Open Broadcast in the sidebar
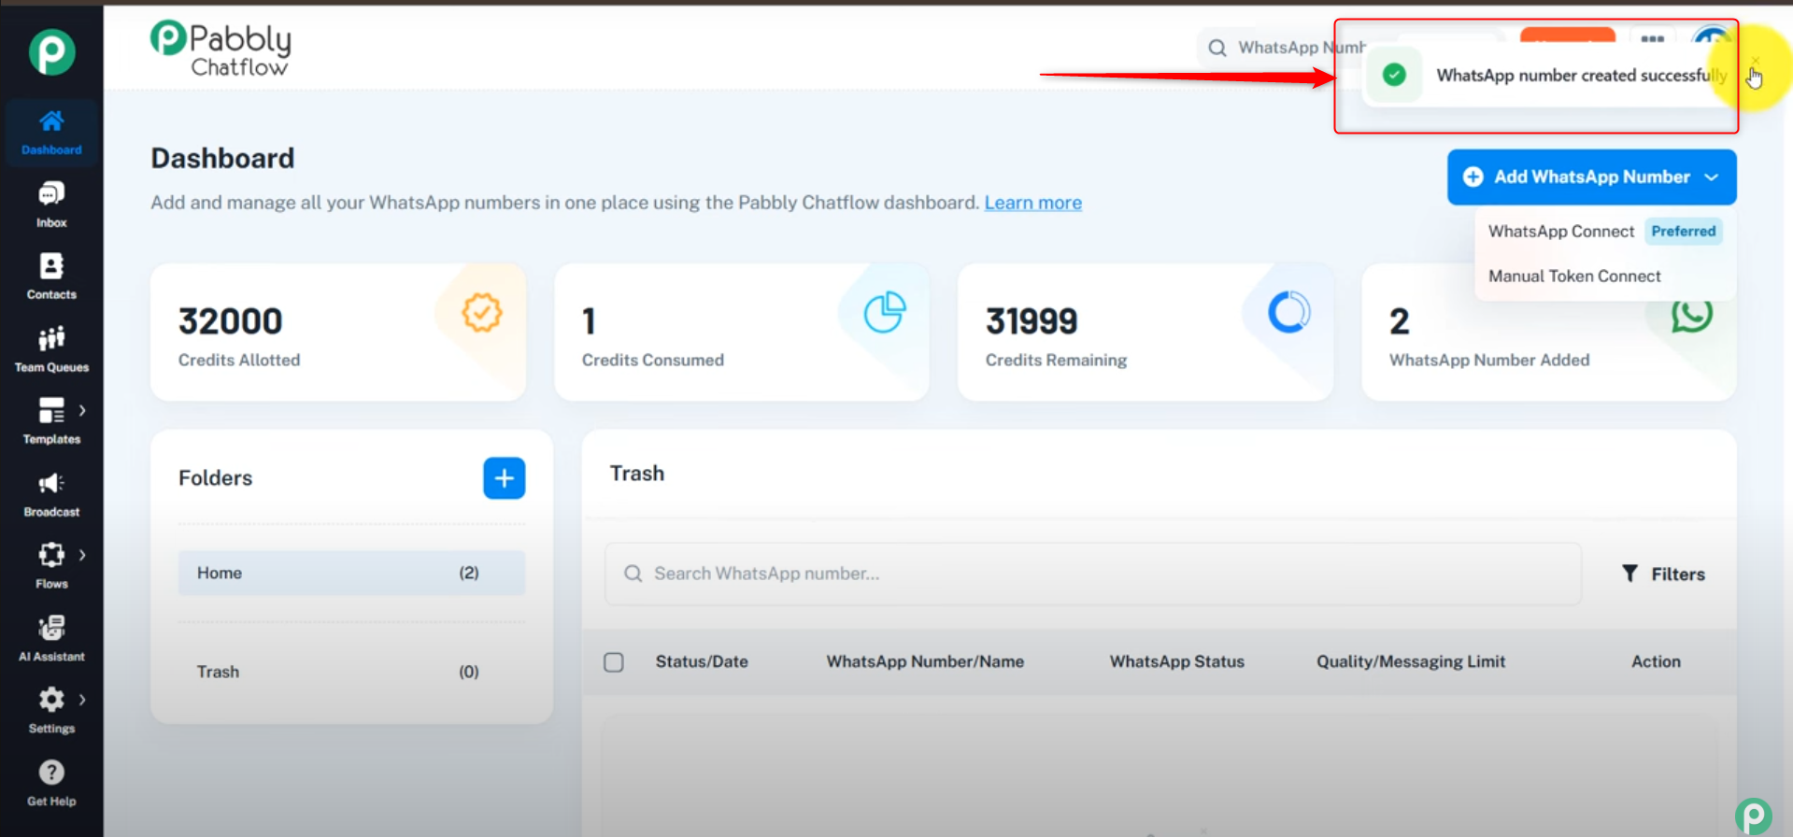This screenshot has height=837, width=1793. pyautogui.click(x=51, y=494)
